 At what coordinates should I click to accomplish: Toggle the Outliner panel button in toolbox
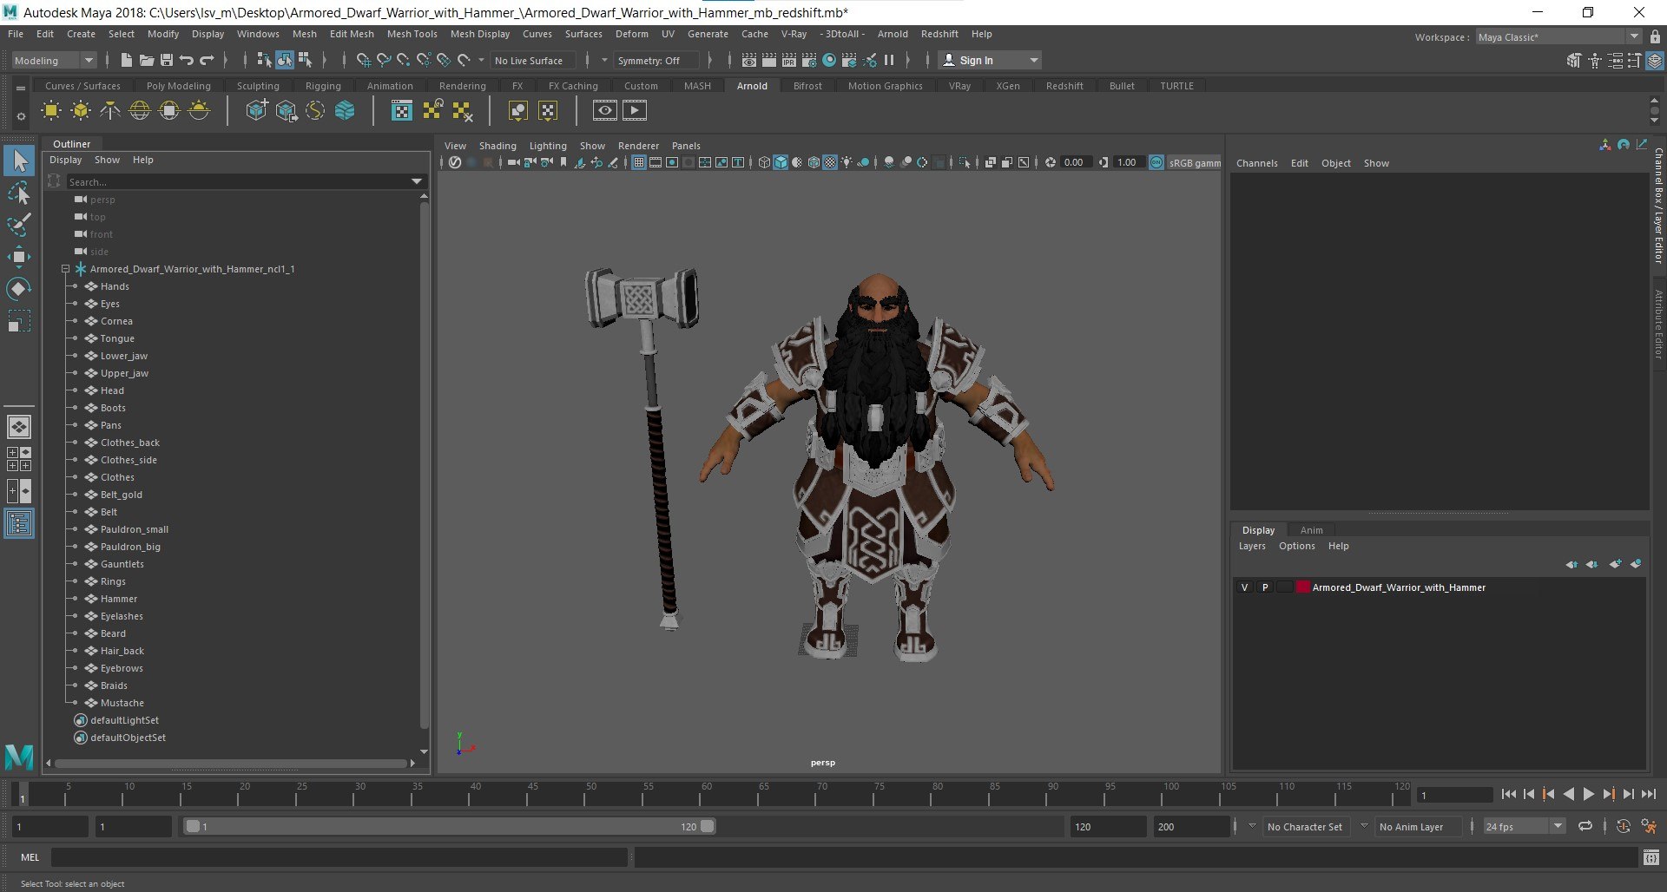[x=19, y=523]
